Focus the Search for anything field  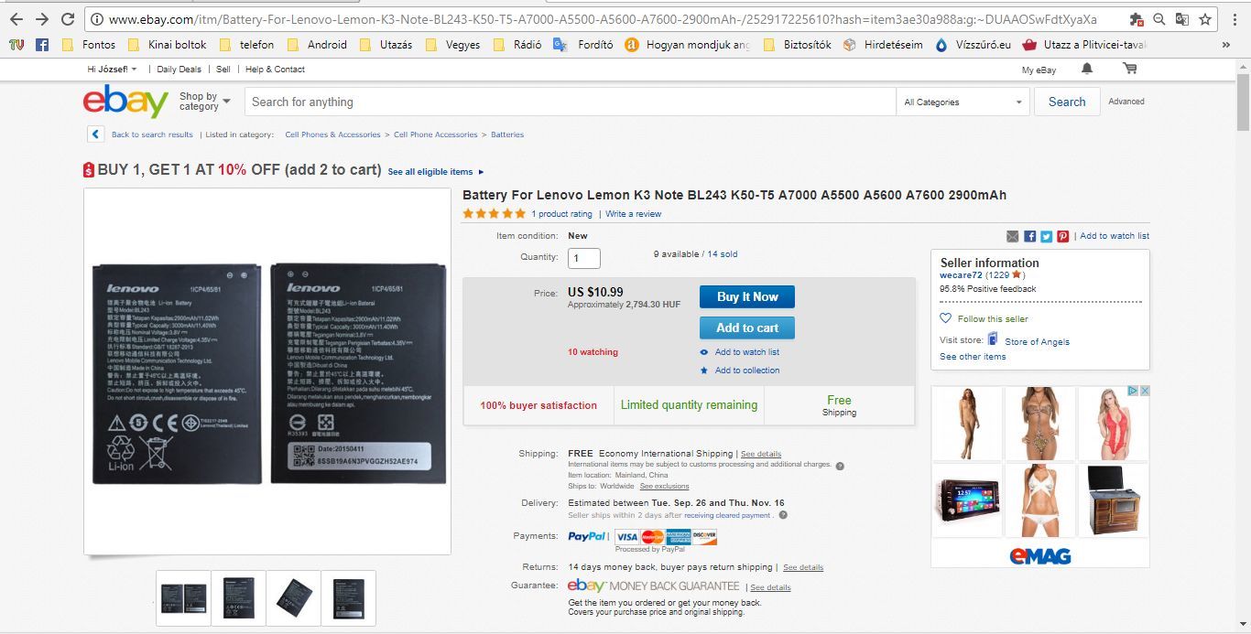pyautogui.click(x=570, y=102)
